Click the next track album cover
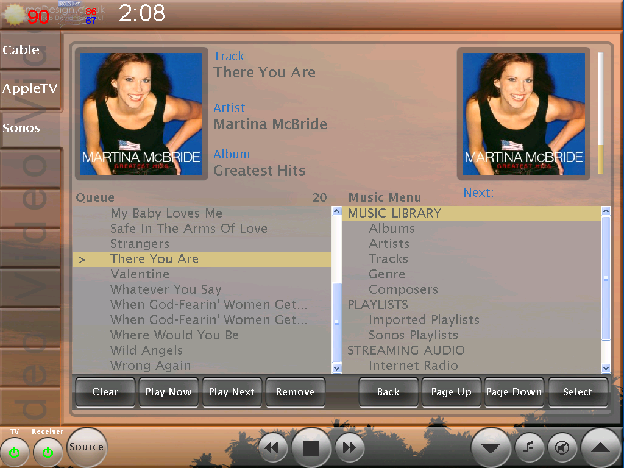Screen dimensions: 624x468 tap(523, 114)
